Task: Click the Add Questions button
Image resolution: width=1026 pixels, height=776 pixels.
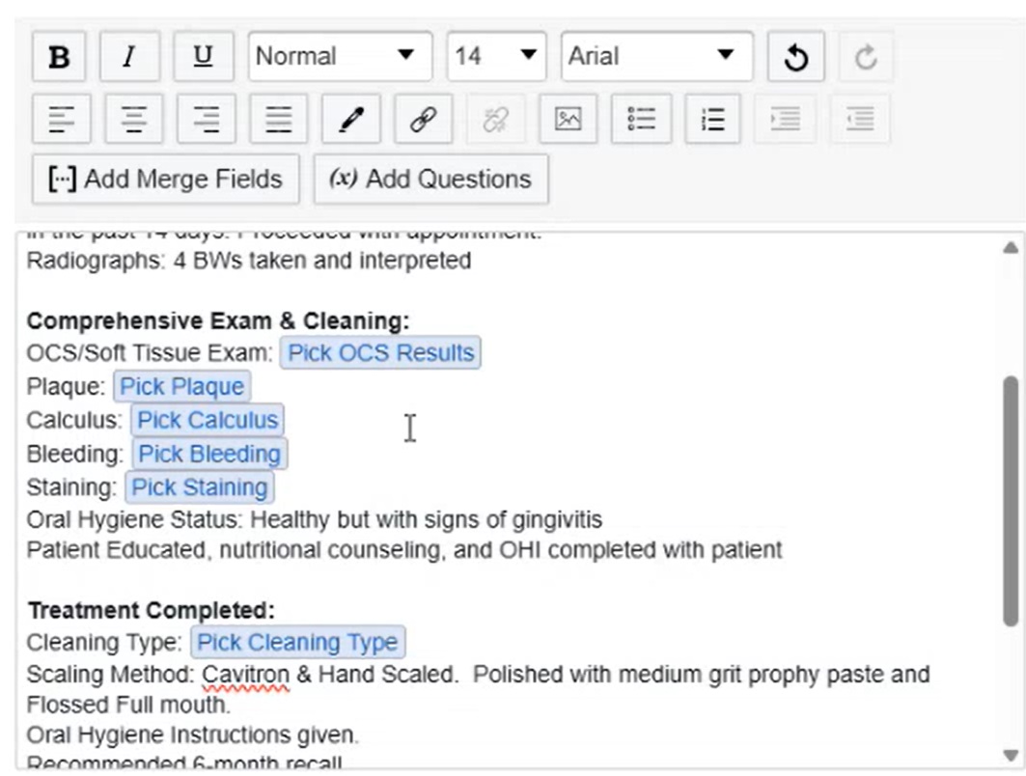Action: 431,179
